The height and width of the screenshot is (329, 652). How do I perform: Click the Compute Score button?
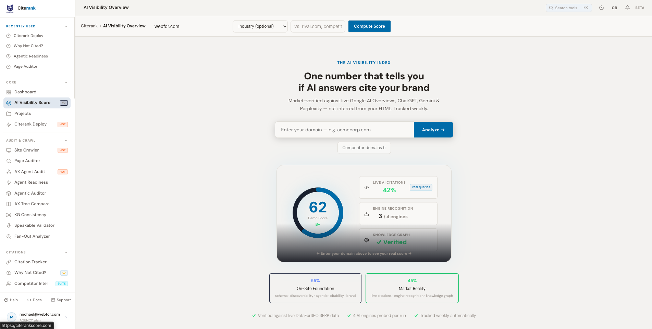click(x=369, y=26)
